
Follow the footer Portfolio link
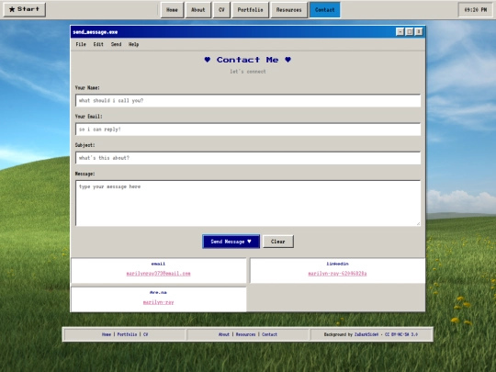127,334
